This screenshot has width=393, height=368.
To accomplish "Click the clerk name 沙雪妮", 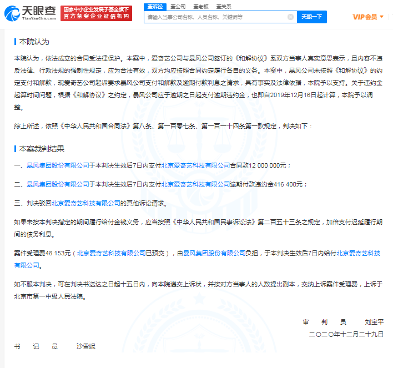I will pyautogui.click(x=85, y=346).
